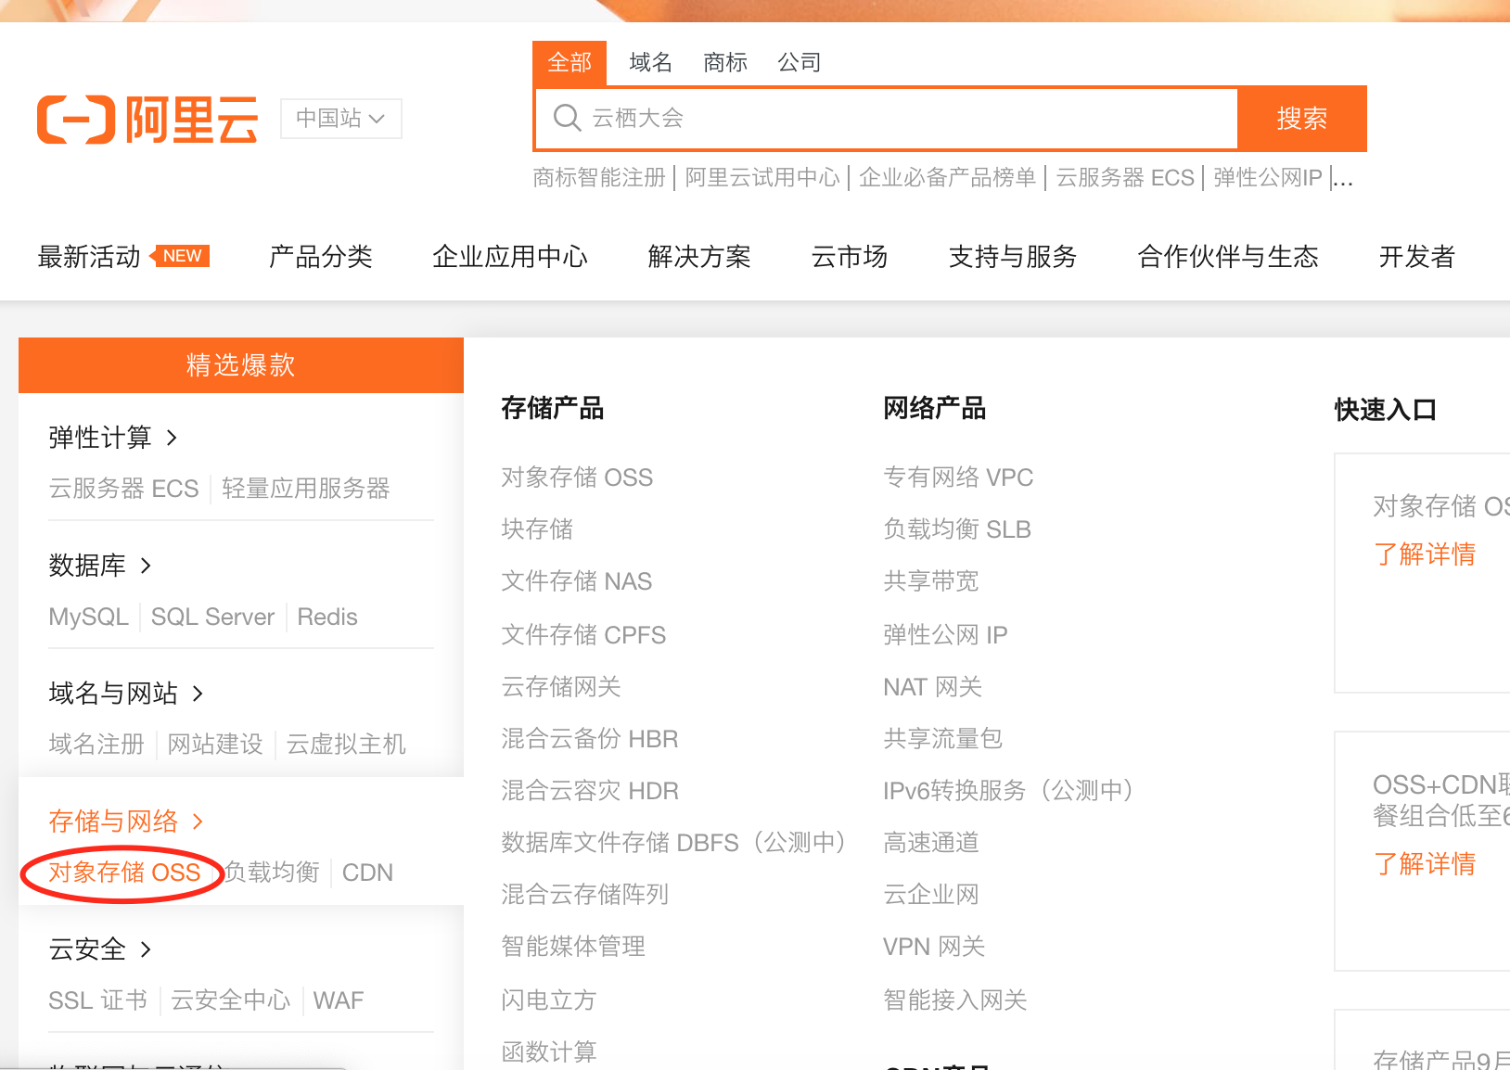Open the 产品分类 menu
1510x1070 pixels.
click(x=321, y=257)
